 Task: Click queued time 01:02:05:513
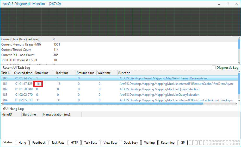coord(24,100)
